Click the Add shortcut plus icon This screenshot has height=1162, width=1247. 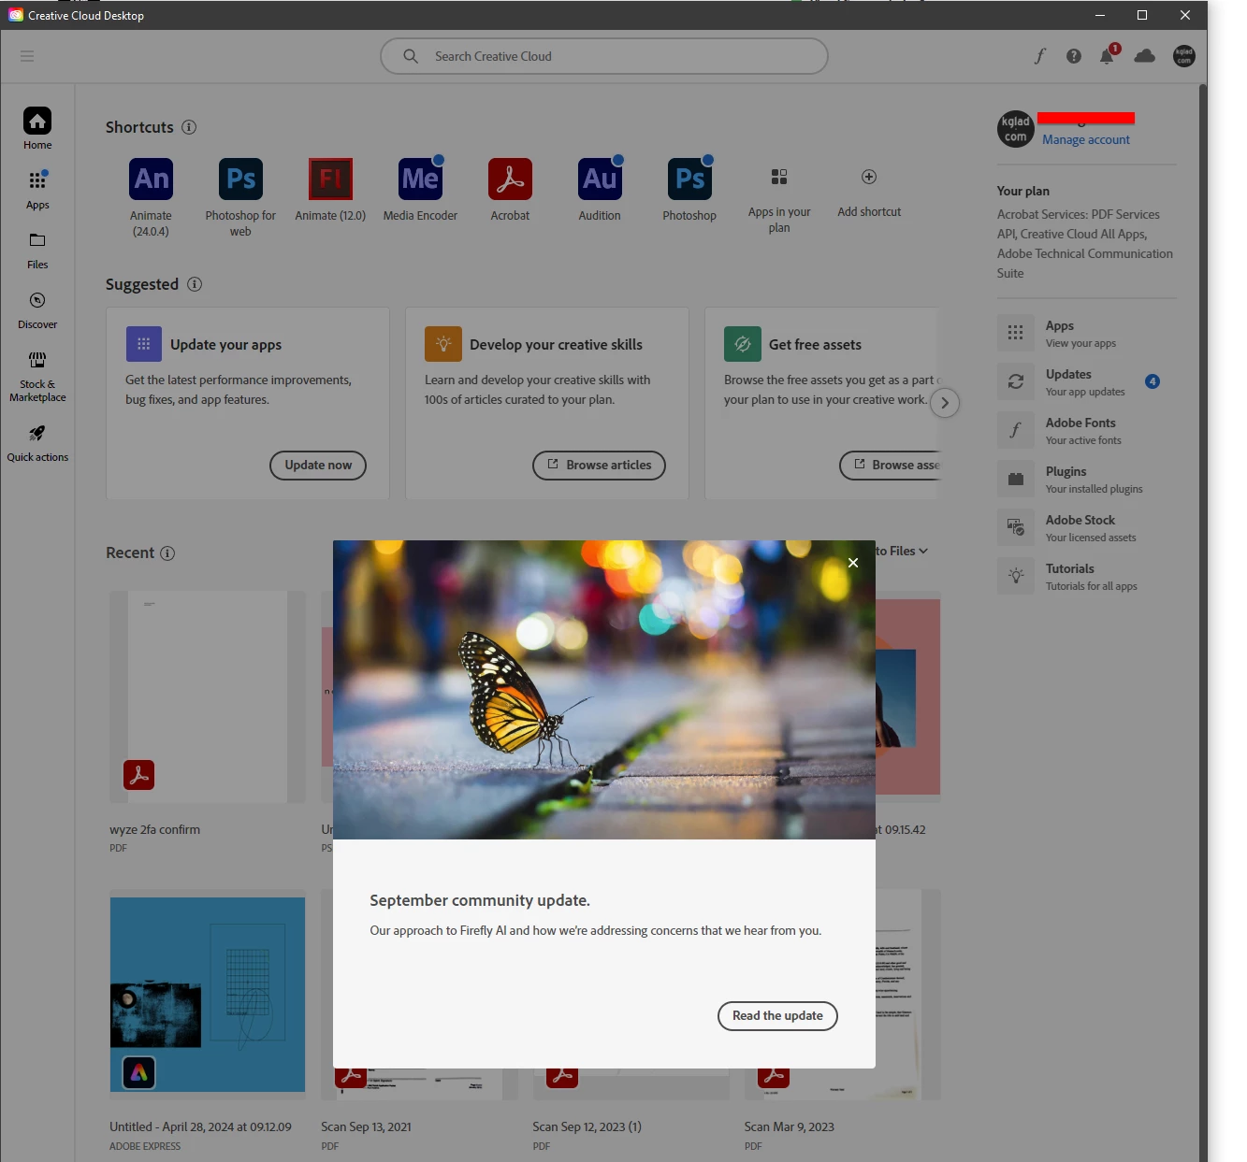tap(869, 177)
